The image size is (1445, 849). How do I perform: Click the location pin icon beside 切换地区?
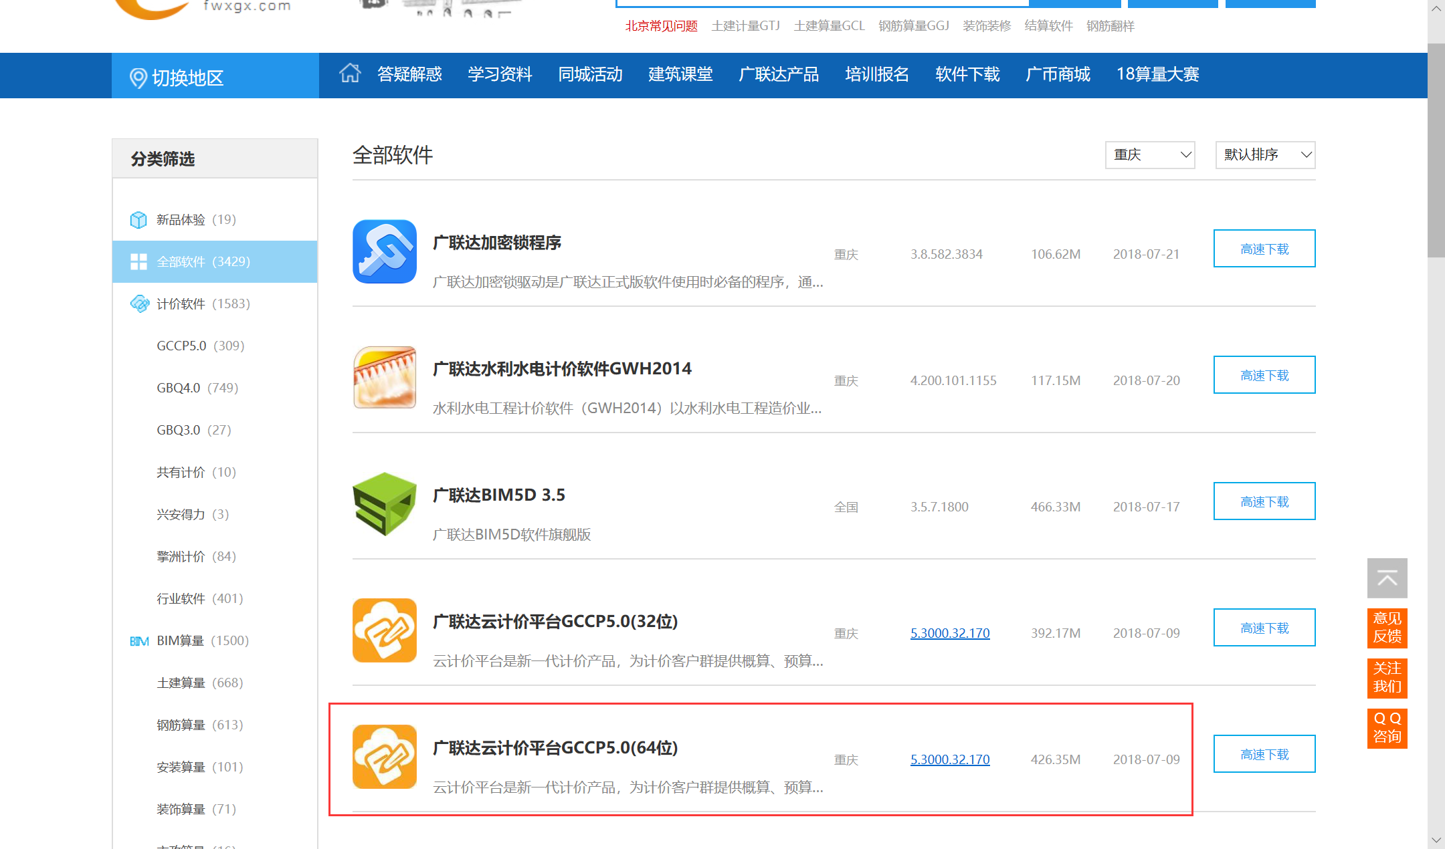pyautogui.click(x=138, y=78)
